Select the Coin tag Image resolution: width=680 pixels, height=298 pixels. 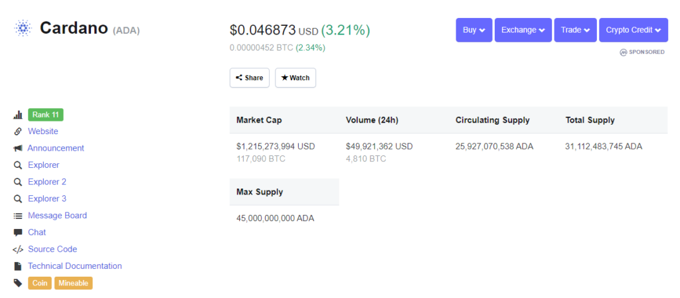click(x=40, y=283)
